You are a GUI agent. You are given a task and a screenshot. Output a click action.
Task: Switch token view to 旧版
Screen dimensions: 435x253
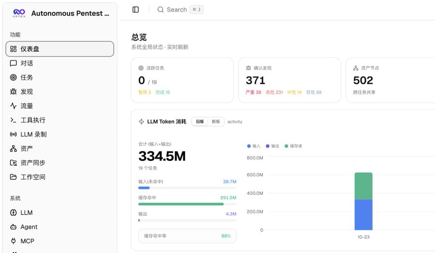(x=200, y=121)
